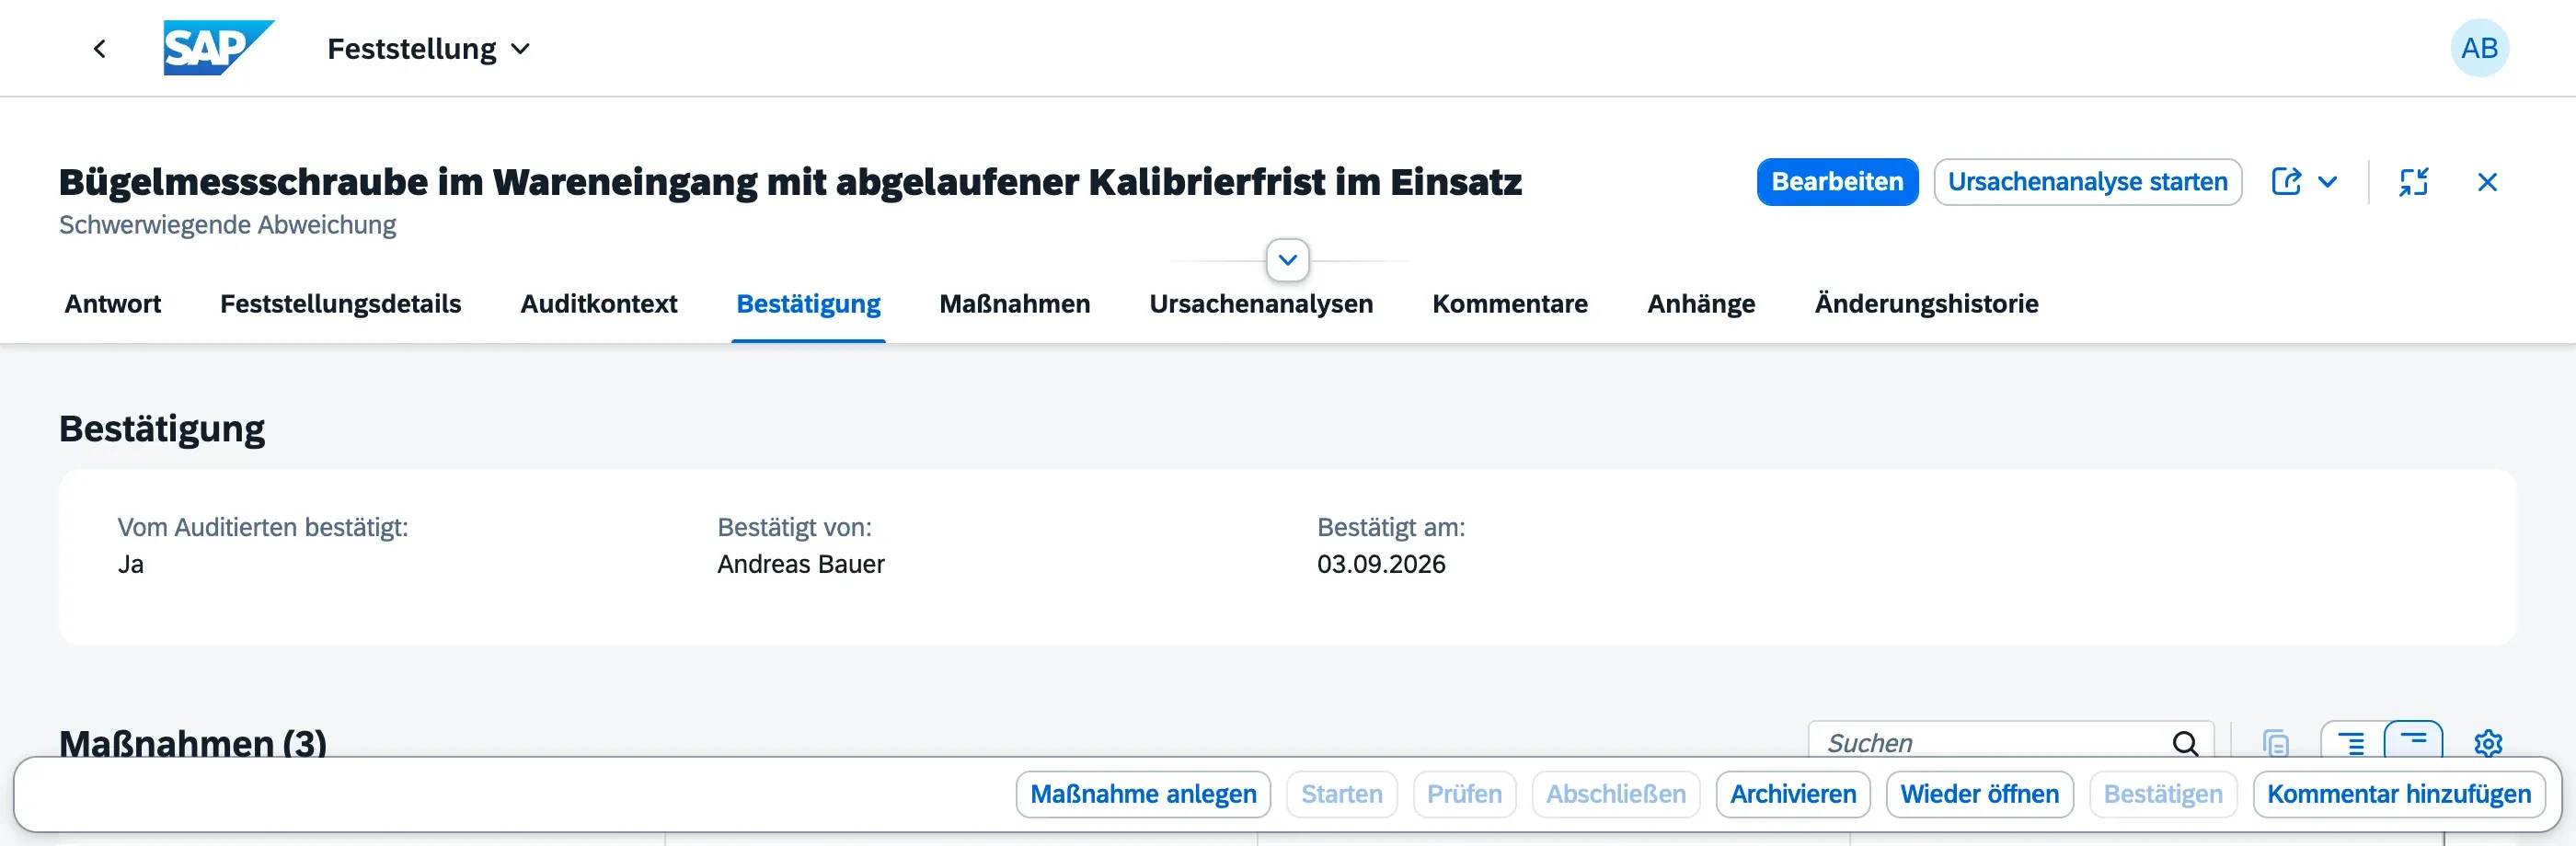Click the Archivieren button
Screen dimensions: 2576x846
tap(1793, 794)
